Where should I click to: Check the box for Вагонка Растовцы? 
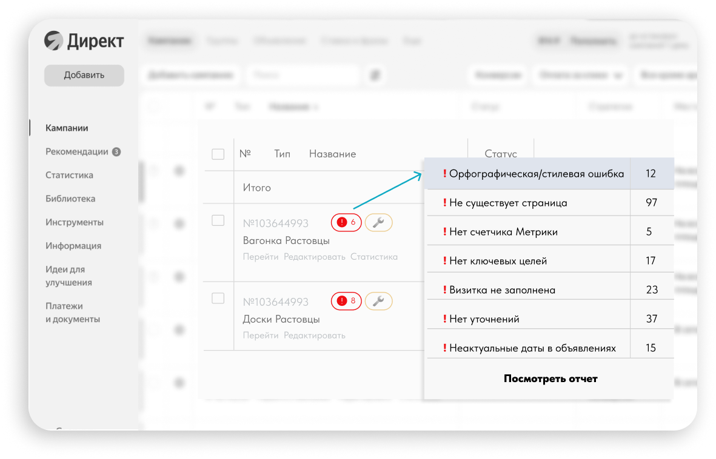pos(218,220)
